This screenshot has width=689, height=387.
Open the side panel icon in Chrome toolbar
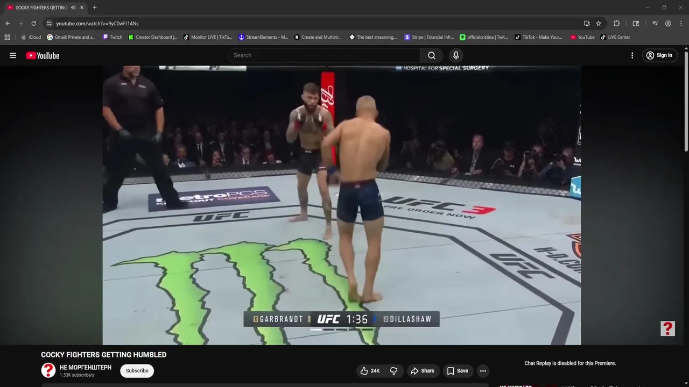pos(636,24)
